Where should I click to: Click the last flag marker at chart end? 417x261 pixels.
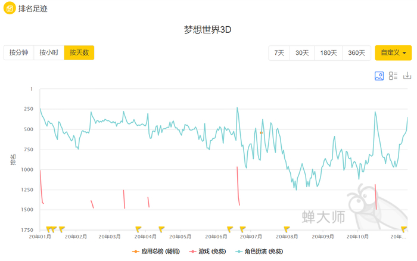(404, 229)
